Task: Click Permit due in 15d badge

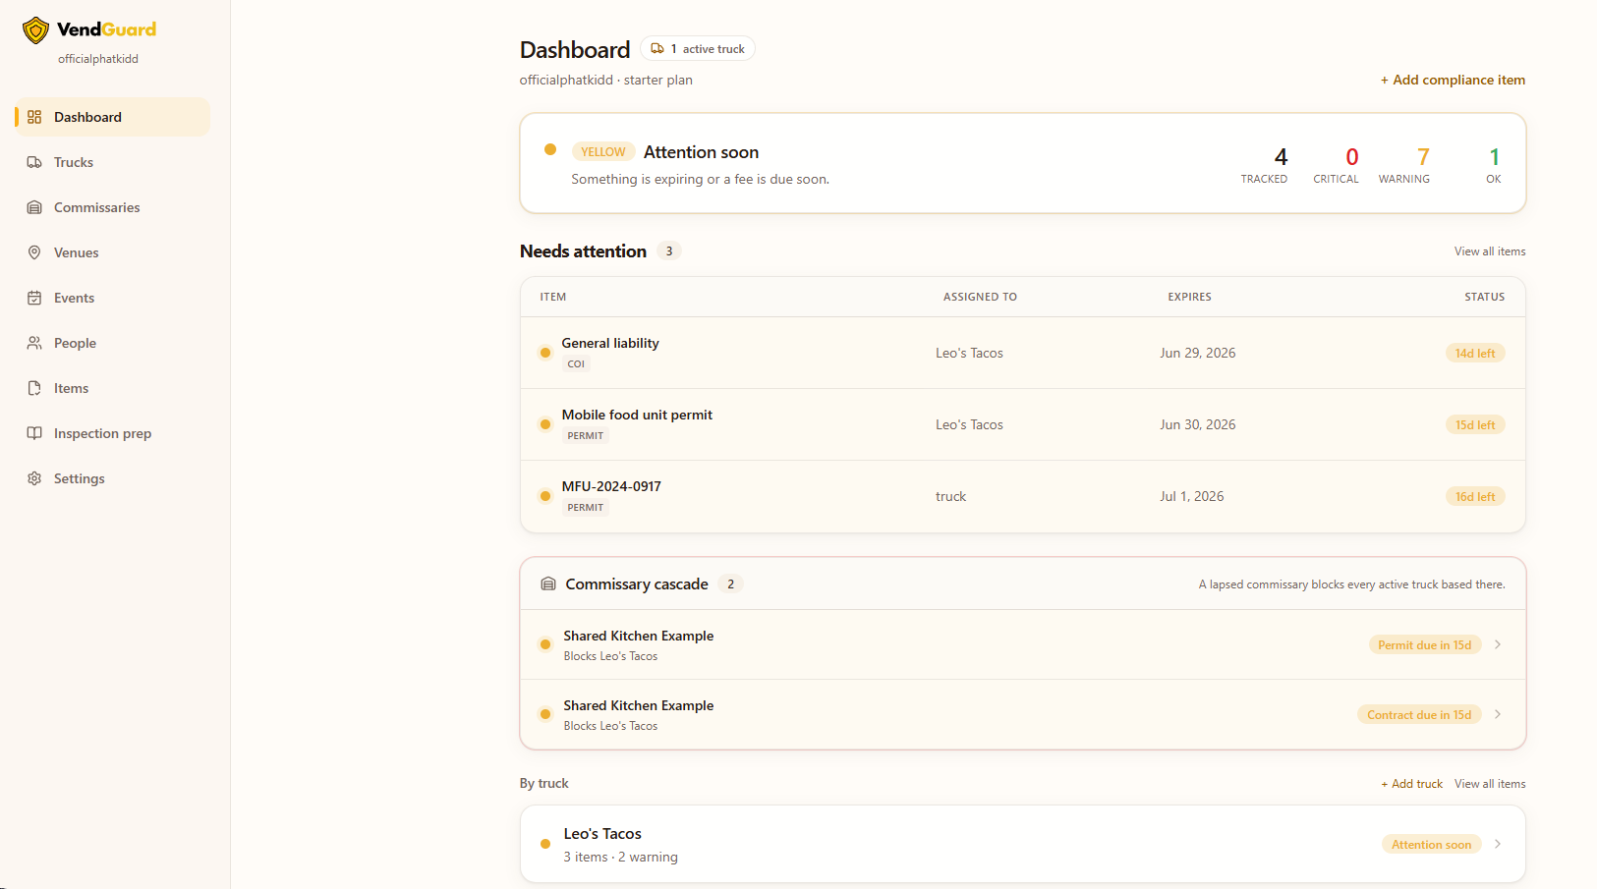Action: pos(1425,645)
